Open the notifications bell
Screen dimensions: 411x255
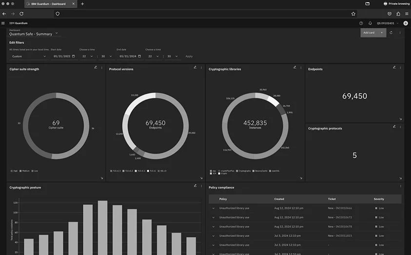point(370,23)
